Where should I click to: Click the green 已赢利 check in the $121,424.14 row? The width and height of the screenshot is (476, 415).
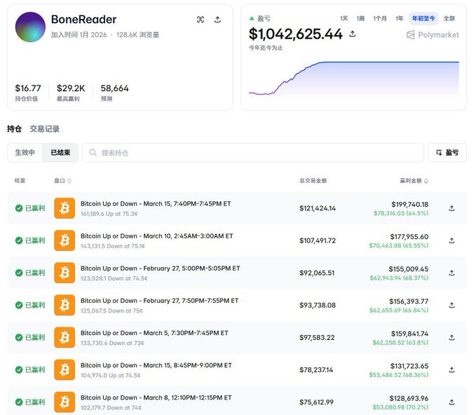click(19, 208)
